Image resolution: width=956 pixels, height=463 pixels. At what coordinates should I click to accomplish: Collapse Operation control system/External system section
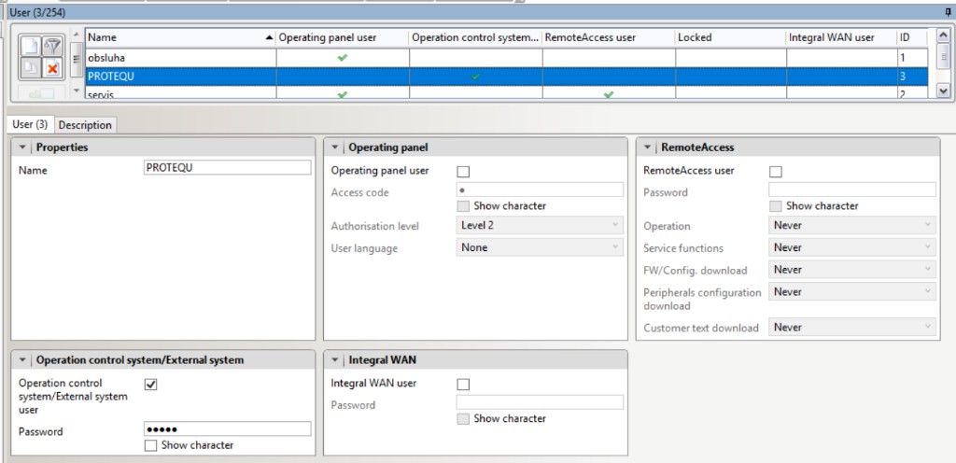point(22,360)
